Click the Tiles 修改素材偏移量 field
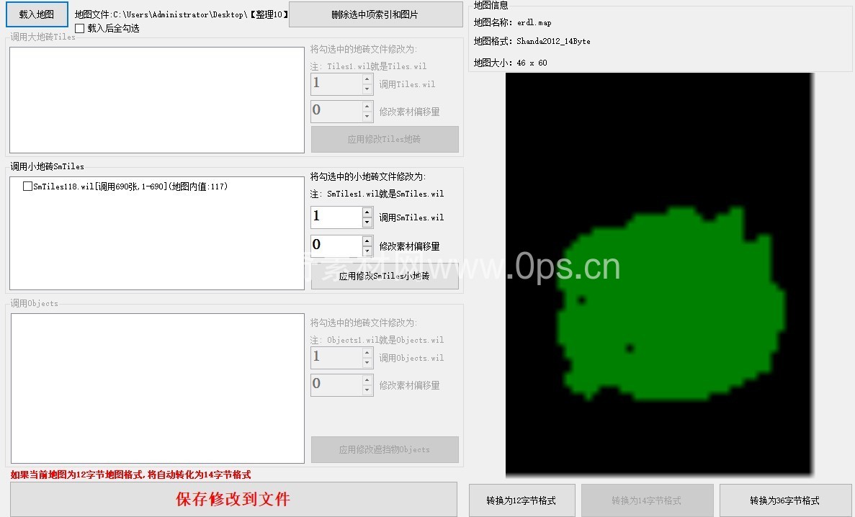The height and width of the screenshot is (517, 855). 336,112
